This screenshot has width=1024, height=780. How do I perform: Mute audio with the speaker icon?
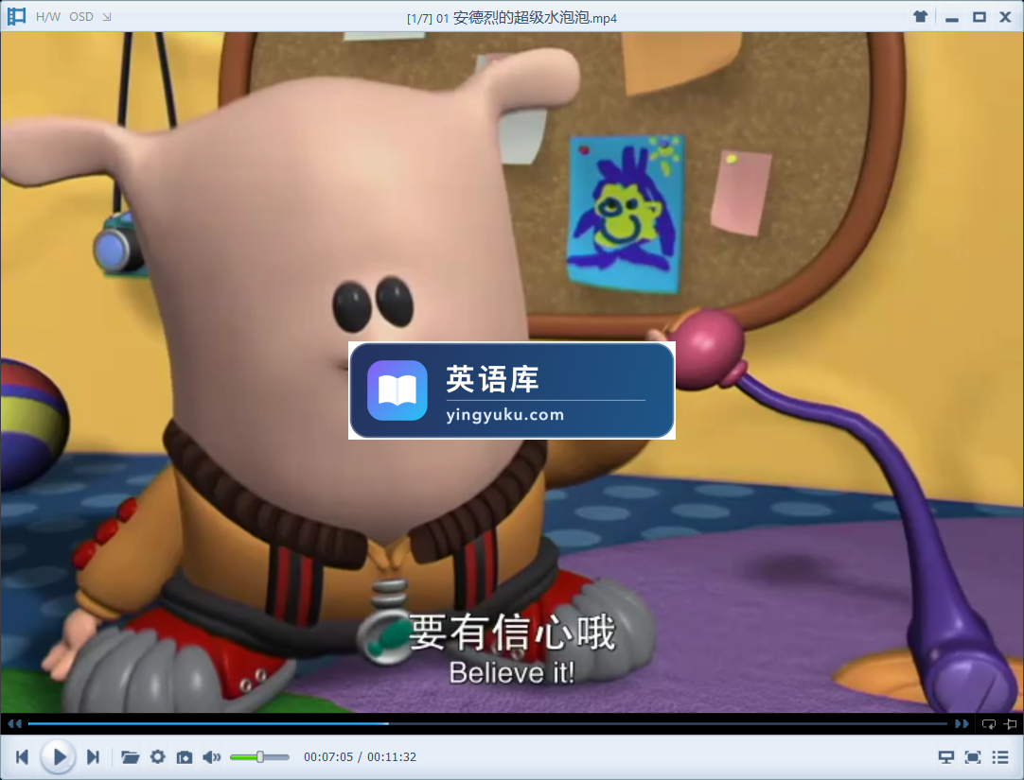[x=212, y=757]
